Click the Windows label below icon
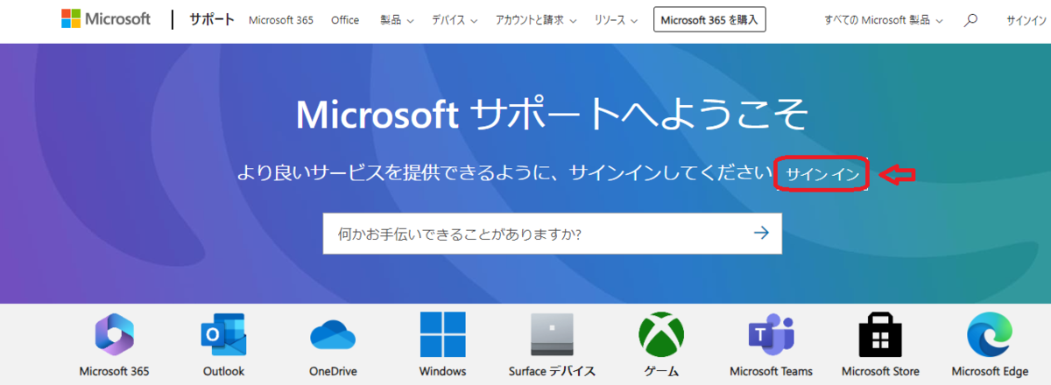 click(x=442, y=371)
